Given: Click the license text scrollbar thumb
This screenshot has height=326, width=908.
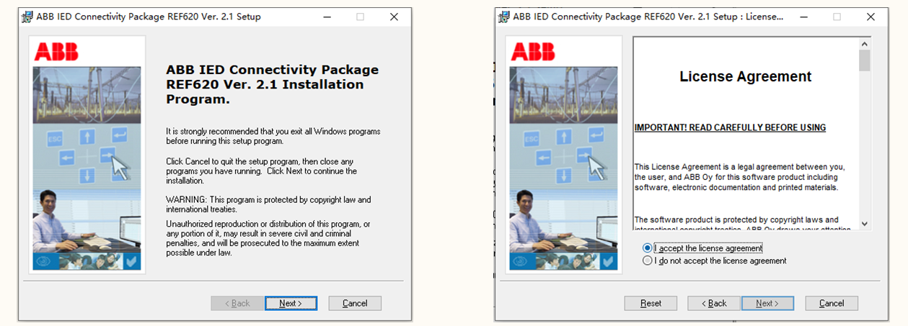Looking at the screenshot, I should [x=865, y=60].
